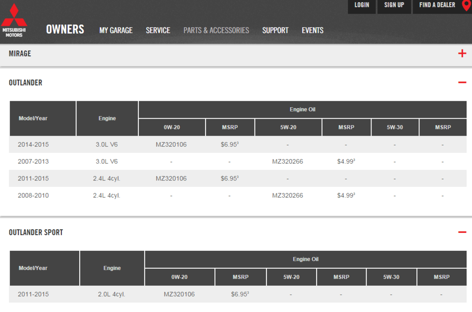Click the 5W-30 column header in Outlander table
Screen dimensions: 472x312
[395, 127]
